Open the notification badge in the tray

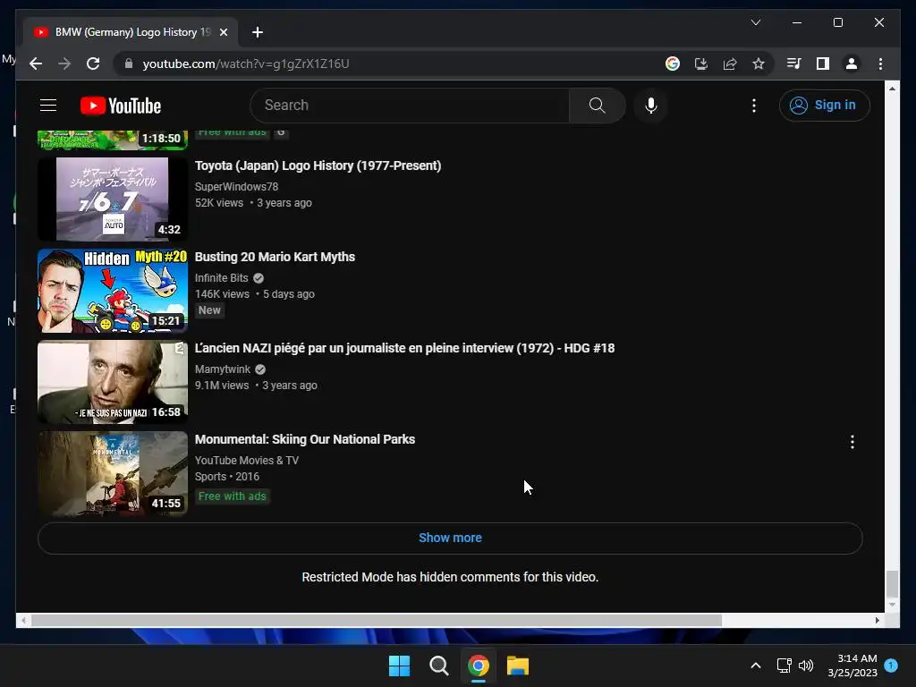[x=891, y=666]
